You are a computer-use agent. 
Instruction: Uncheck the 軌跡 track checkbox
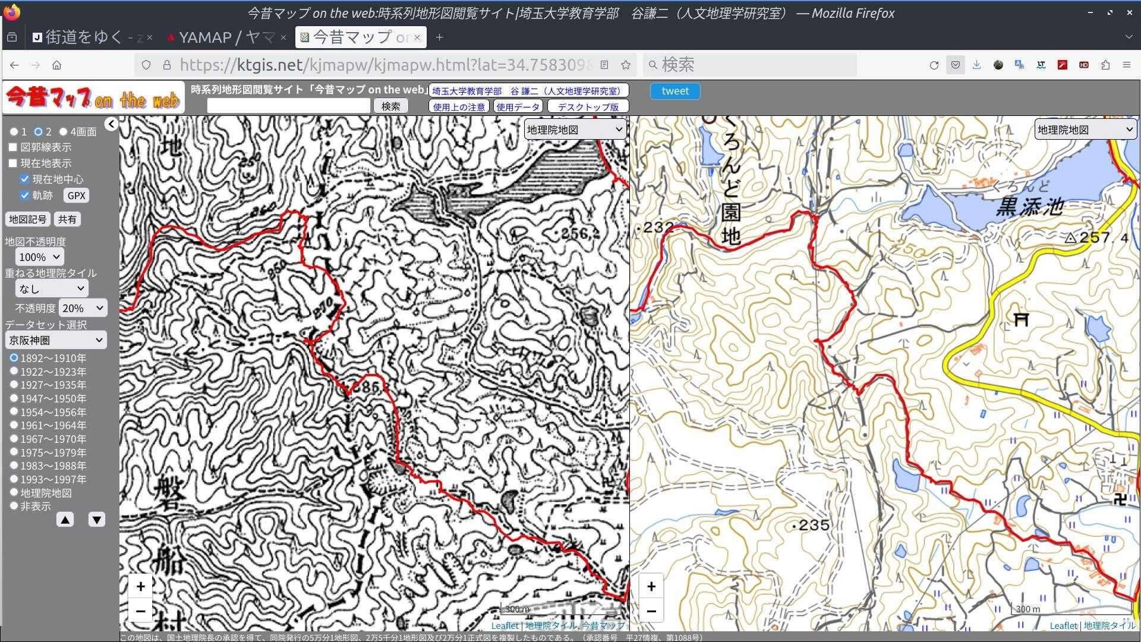click(x=25, y=195)
